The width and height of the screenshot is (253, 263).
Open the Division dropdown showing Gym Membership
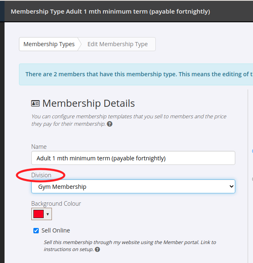133,186
